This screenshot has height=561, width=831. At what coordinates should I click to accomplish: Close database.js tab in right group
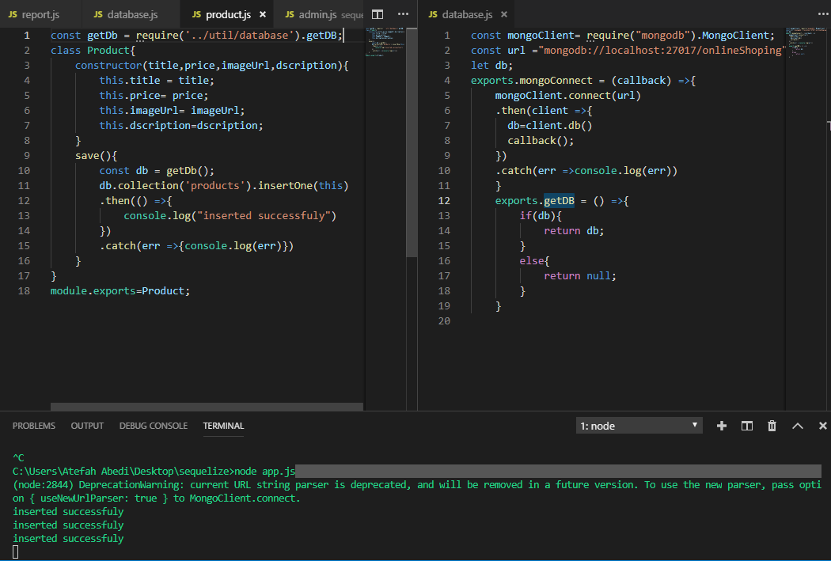point(504,14)
